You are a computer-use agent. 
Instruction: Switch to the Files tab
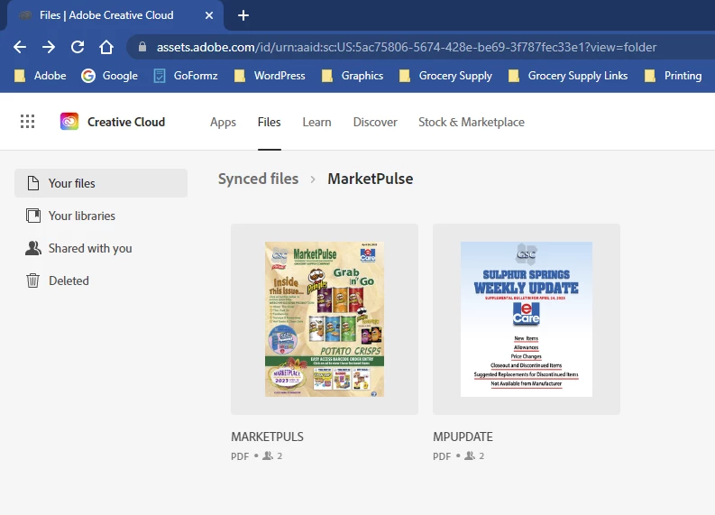pyautogui.click(x=269, y=123)
